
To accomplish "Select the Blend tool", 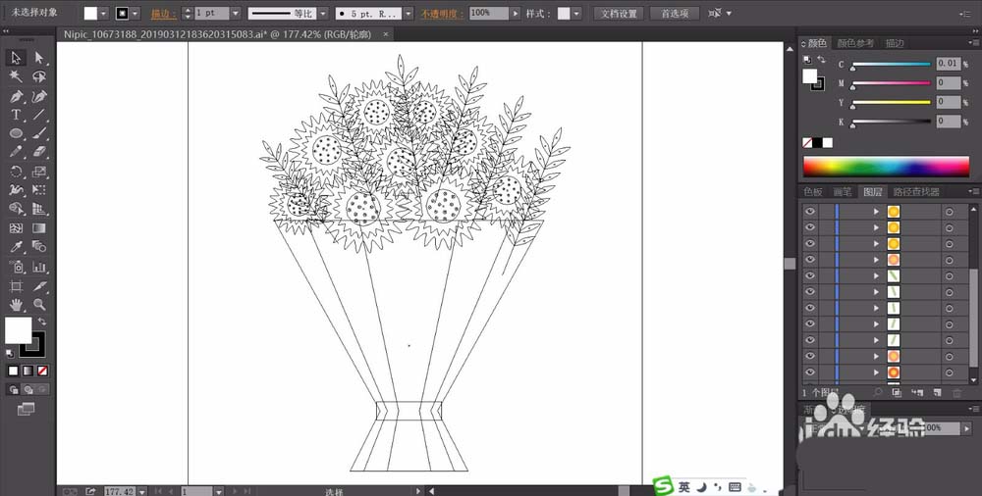I will click(x=39, y=247).
